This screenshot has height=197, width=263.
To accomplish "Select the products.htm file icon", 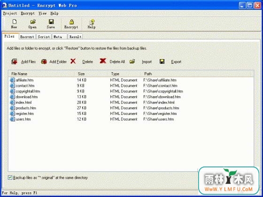I will point(12,108).
